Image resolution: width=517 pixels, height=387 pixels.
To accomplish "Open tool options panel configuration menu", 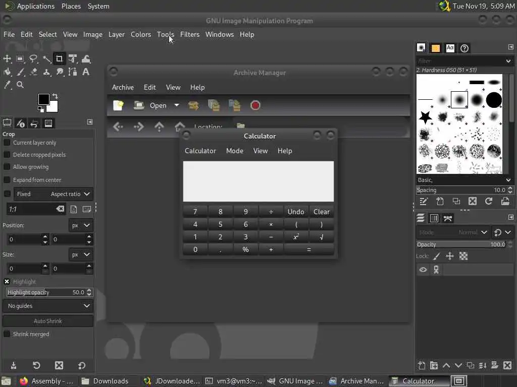I will (90, 122).
